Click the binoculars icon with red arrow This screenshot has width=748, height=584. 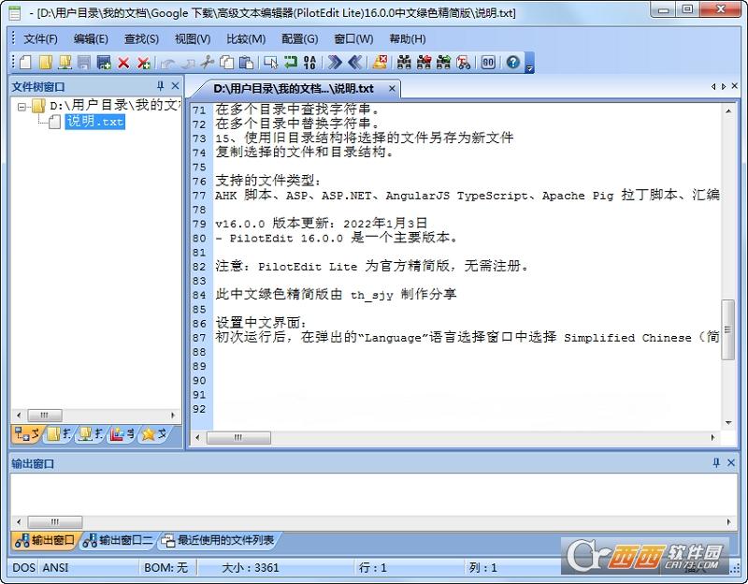coord(424,63)
